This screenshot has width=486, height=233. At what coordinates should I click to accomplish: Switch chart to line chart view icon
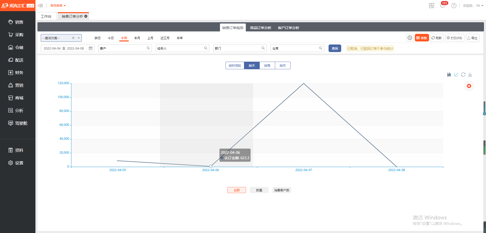pyautogui.click(x=456, y=75)
